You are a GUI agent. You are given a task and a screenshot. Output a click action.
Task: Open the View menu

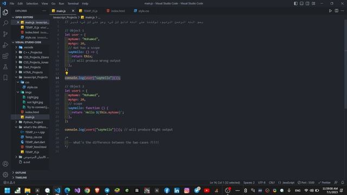point(44,4)
